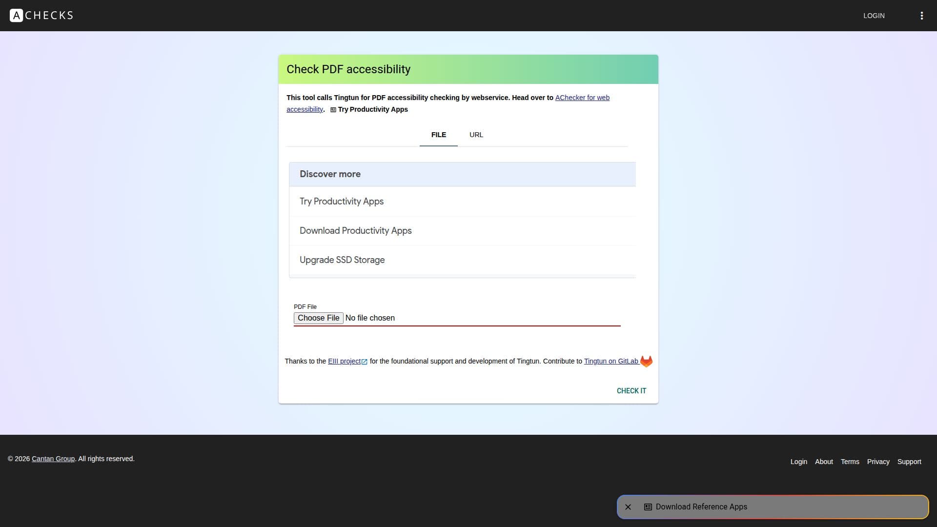The height and width of the screenshot is (527, 937).
Task: Click LOGIN in the top header
Action: click(x=874, y=16)
